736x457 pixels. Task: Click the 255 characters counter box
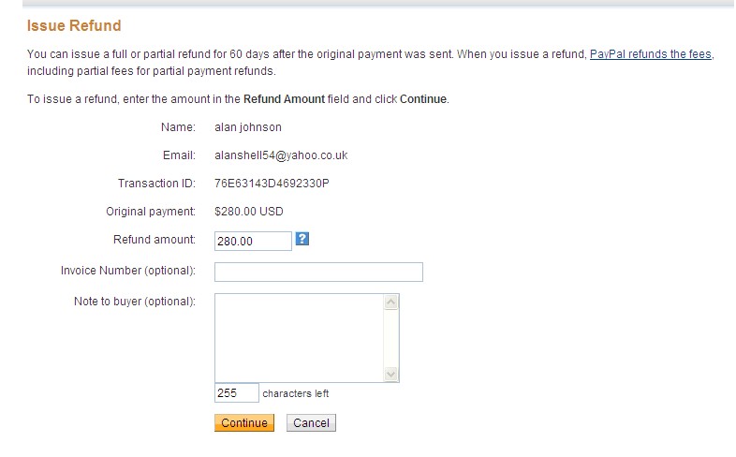pos(236,393)
